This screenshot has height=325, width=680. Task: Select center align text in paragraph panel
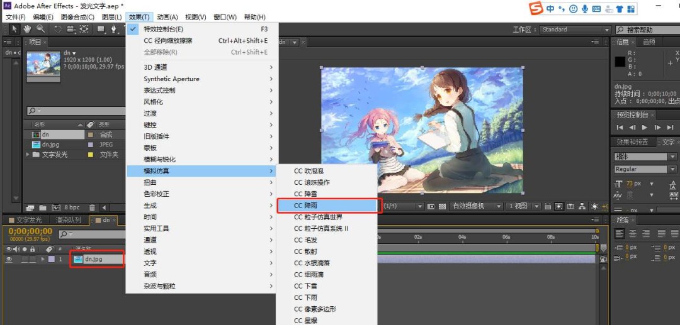[x=633, y=234]
